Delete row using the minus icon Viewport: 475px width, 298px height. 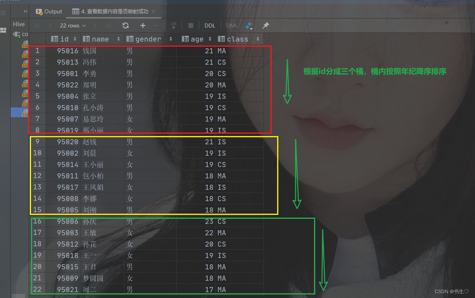click(x=156, y=25)
